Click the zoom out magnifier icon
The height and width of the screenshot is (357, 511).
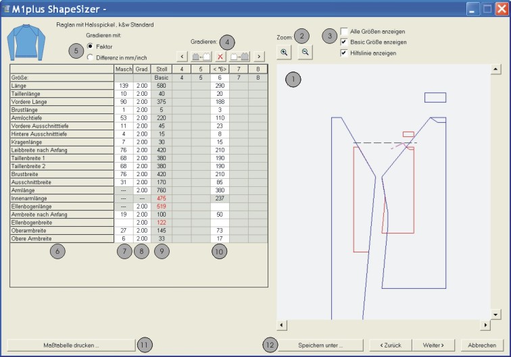[305, 52]
